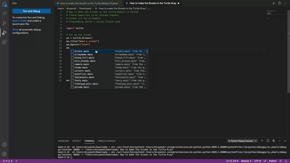This screenshot has width=290, height=163.
Task: Open the DEBUG CONSOLE panel tab
Action: [x=107, y=141]
